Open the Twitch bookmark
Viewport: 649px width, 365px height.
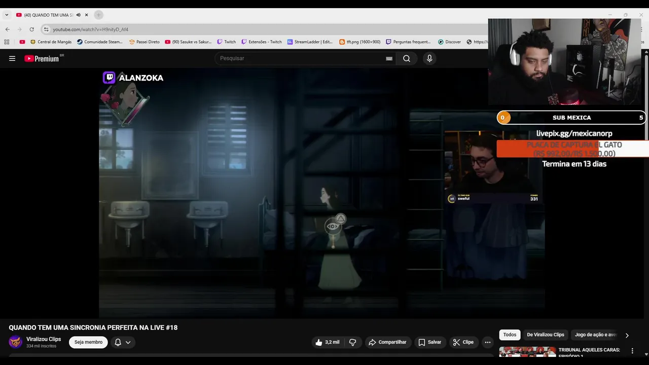(x=227, y=42)
